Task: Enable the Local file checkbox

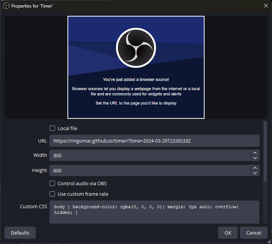Action: 52,128
